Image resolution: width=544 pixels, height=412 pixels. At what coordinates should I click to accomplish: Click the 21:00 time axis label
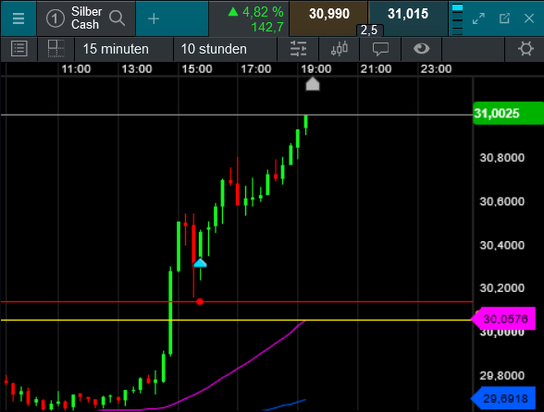(x=376, y=69)
